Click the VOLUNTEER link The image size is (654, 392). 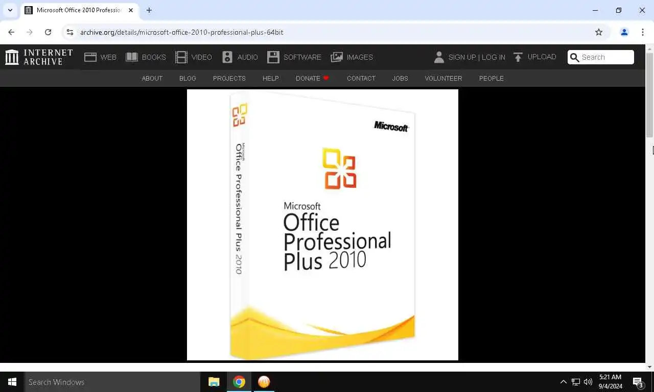443,78
